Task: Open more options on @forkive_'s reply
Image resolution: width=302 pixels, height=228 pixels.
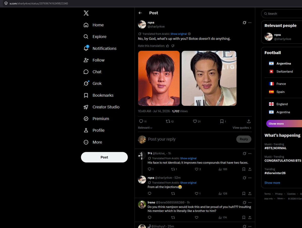Action: coord(250,153)
